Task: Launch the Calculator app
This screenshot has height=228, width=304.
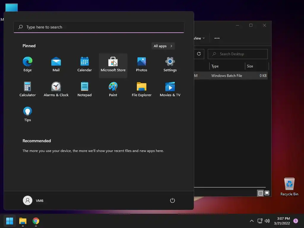Action: click(x=28, y=89)
